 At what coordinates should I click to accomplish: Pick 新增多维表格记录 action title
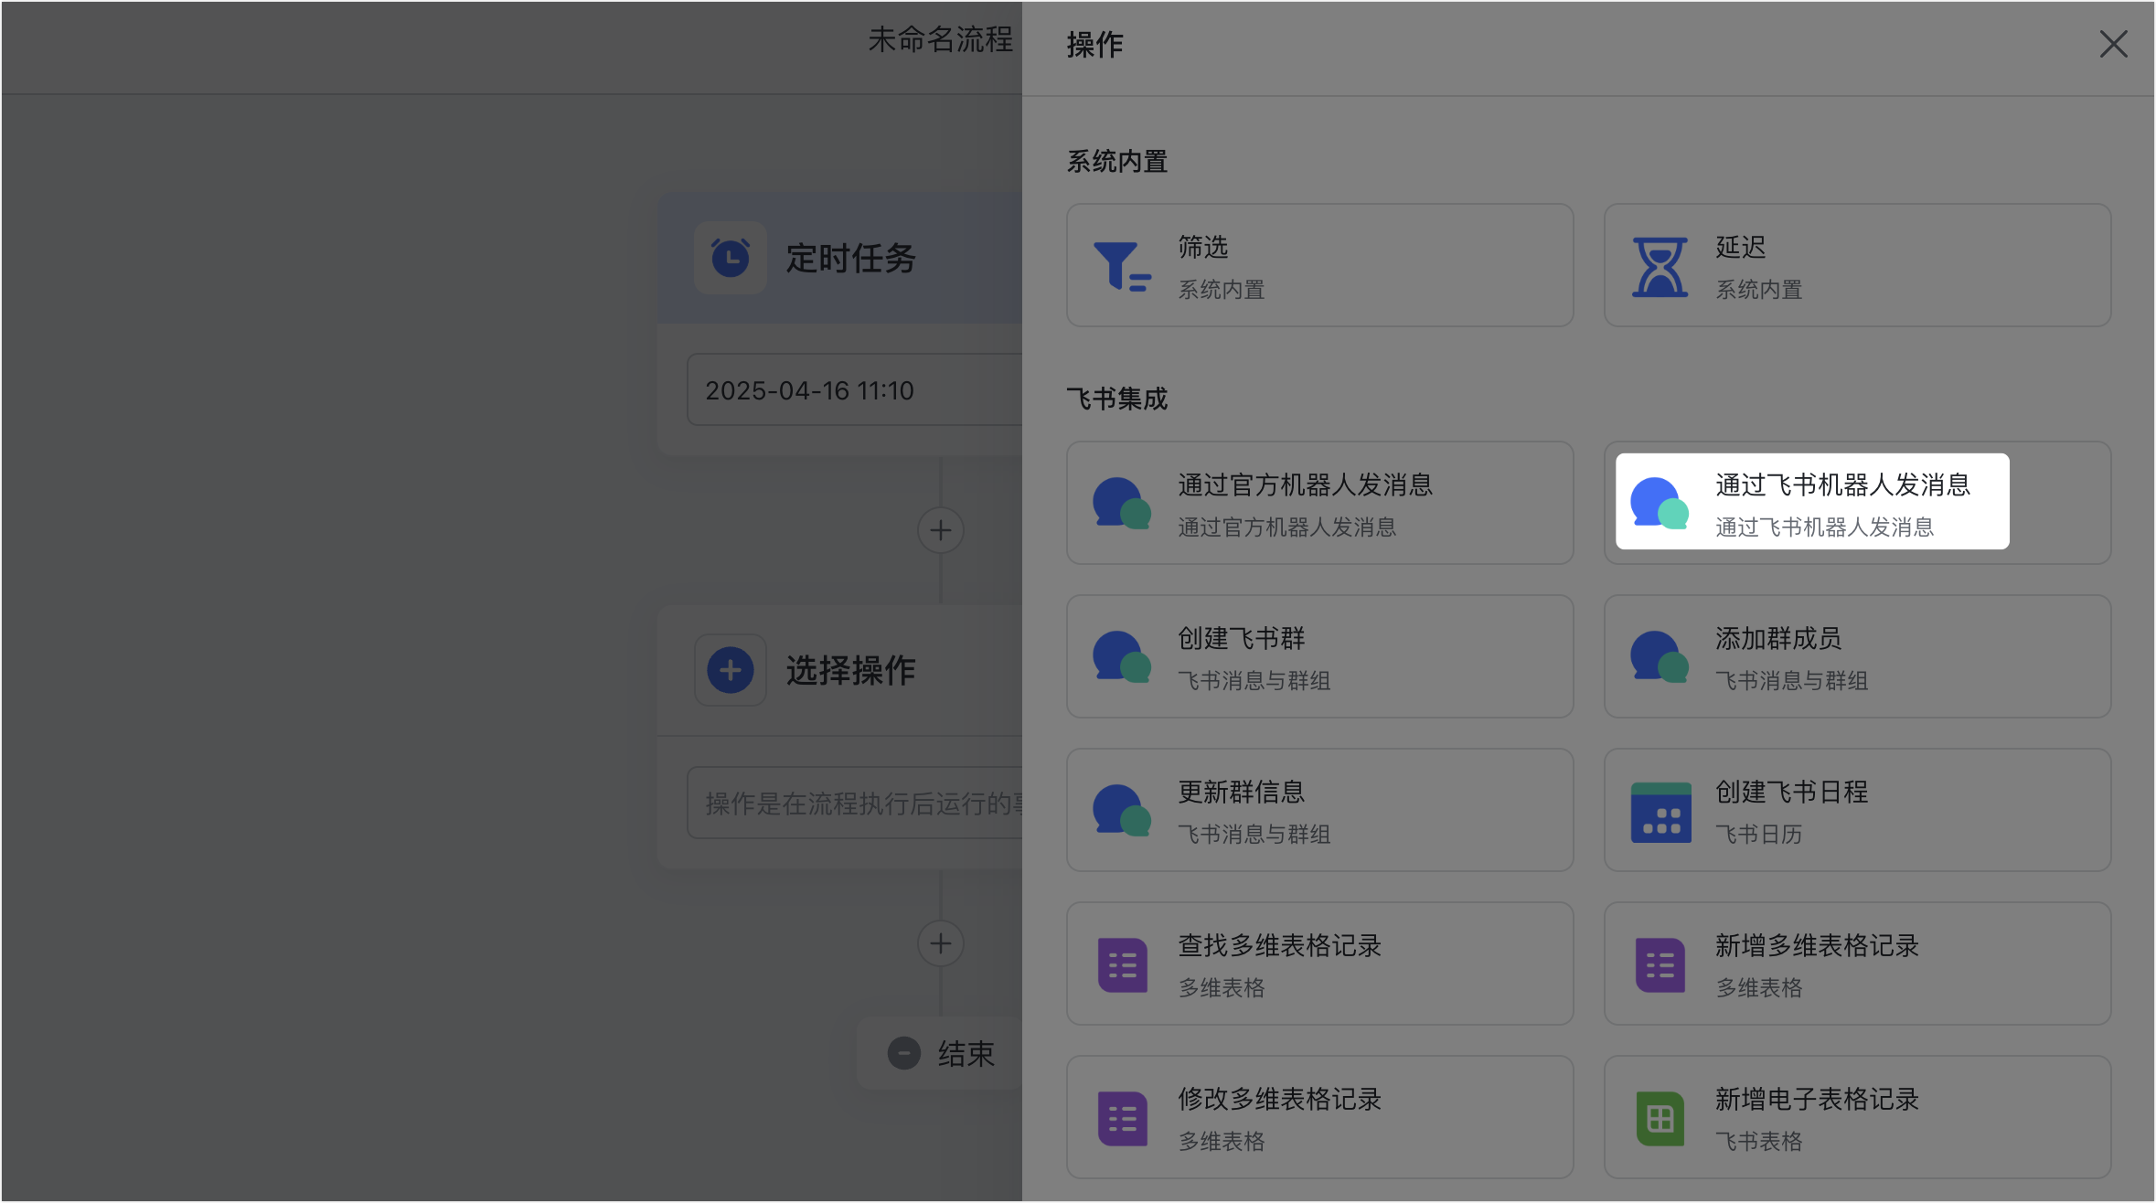click(x=1817, y=945)
